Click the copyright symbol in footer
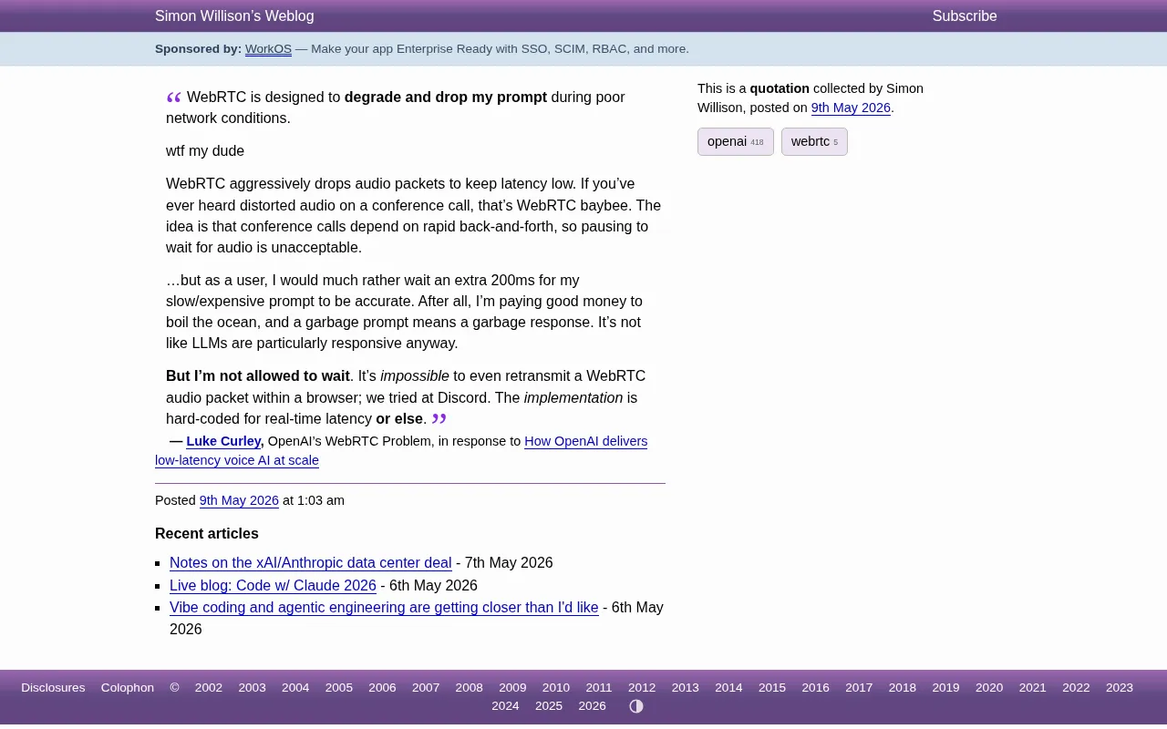 pos(174,688)
